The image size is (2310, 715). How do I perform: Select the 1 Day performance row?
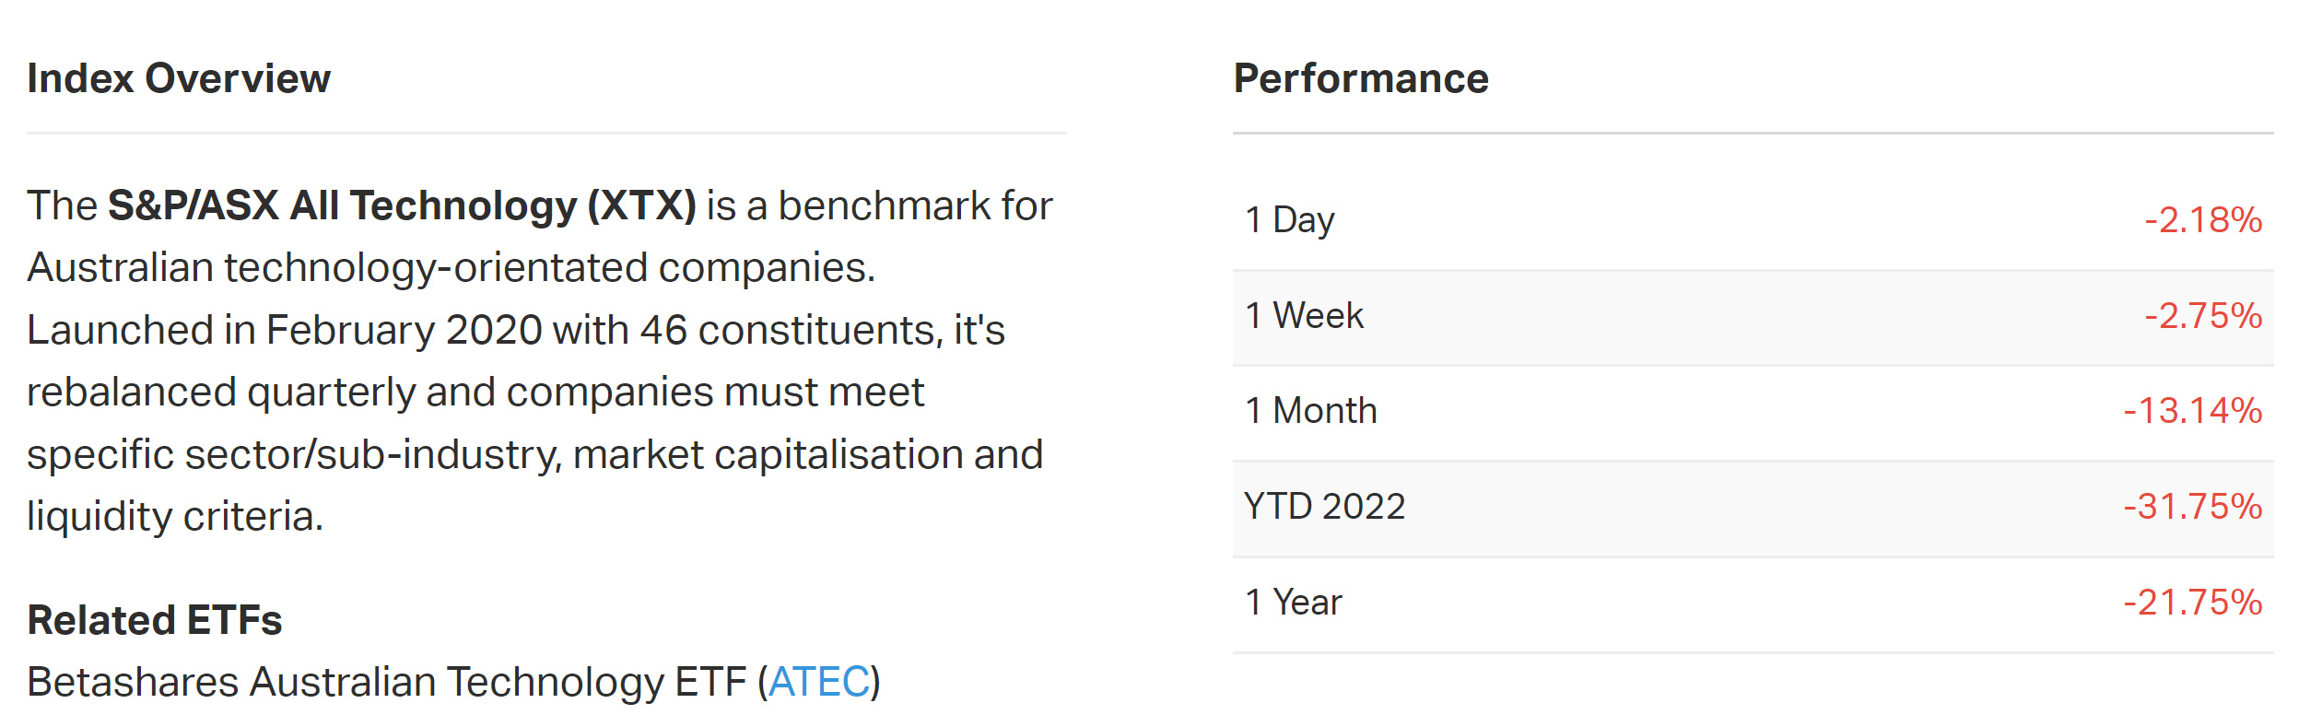1753,220
